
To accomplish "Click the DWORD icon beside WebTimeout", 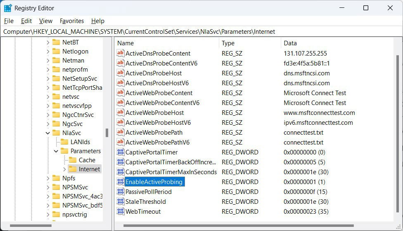I will coord(120,211).
